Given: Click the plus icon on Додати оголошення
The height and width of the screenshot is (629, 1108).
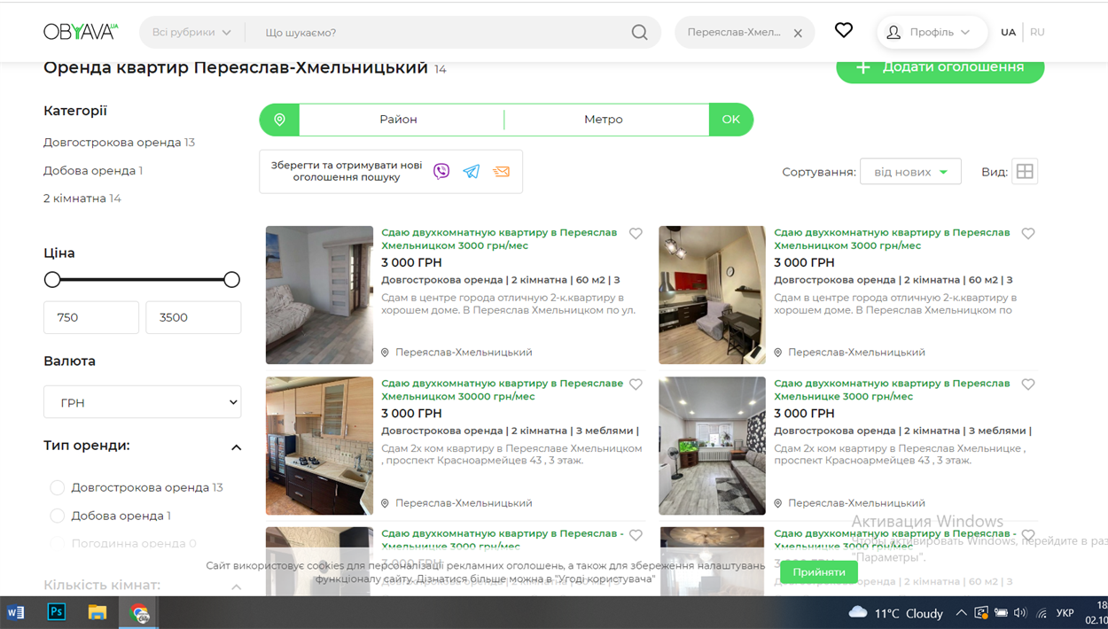Looking at the screenshot, I should point(862,67).
